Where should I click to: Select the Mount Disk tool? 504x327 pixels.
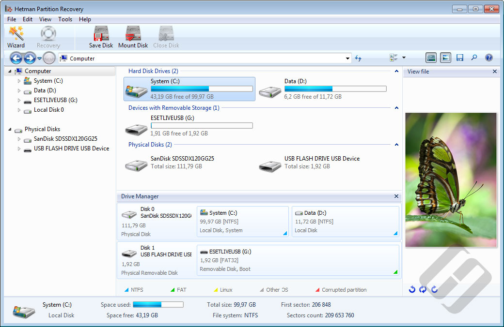pyautogui.click(x=133, y=37)
